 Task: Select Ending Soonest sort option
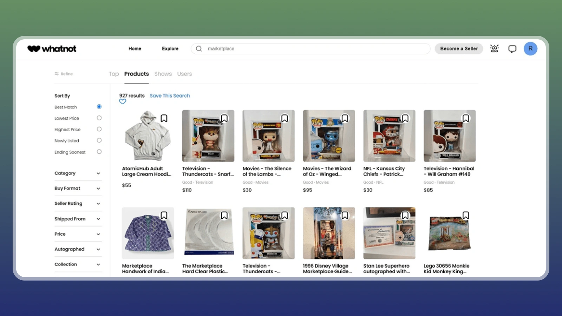click(99, 152)
